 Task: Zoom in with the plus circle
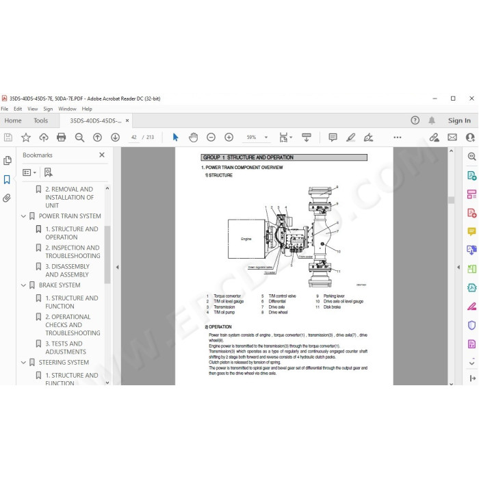(x=229, y=138)
